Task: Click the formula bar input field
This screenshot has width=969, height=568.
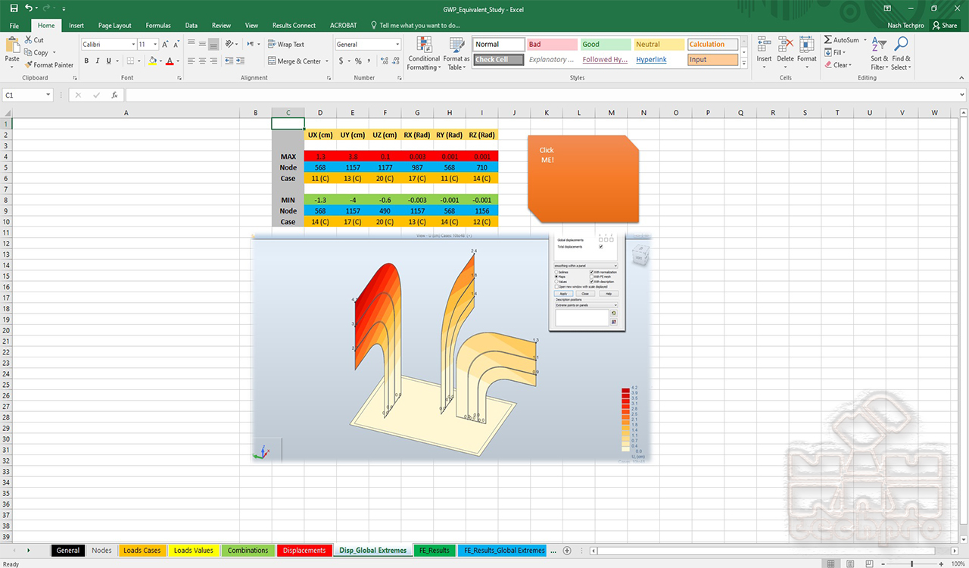Action: [545, 95]
